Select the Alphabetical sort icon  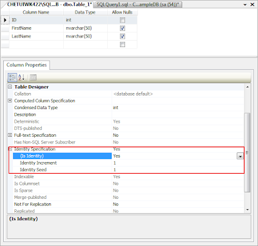21,77
